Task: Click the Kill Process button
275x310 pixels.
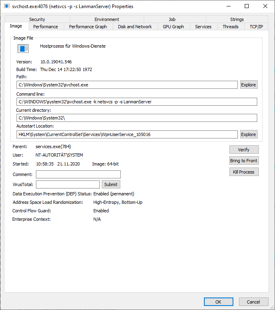Action: point(244,172)
